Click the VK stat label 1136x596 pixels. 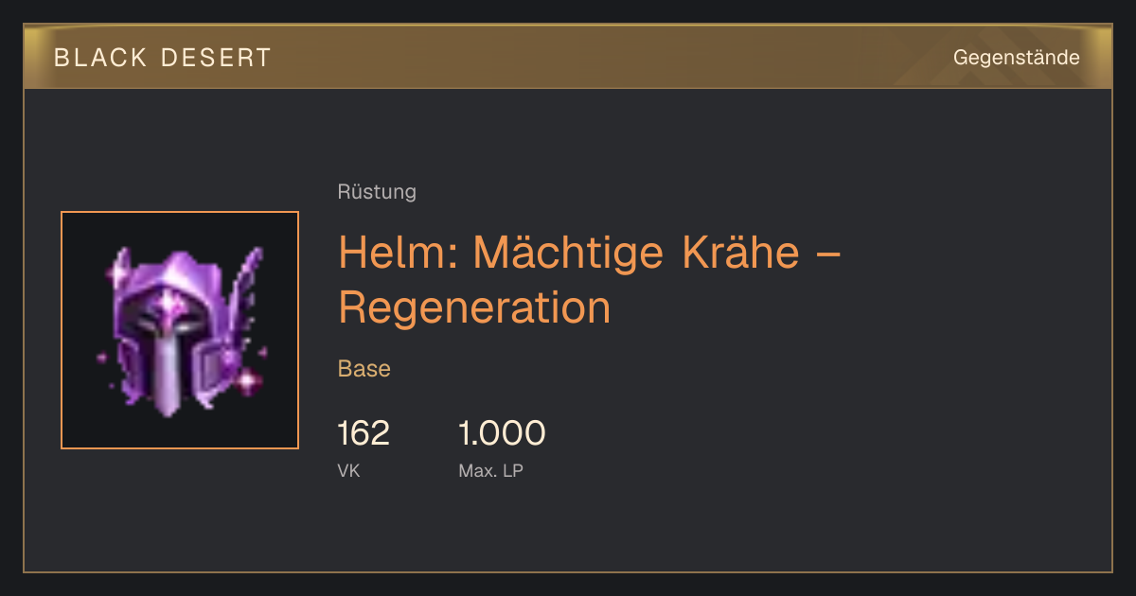tap(348, 470)
